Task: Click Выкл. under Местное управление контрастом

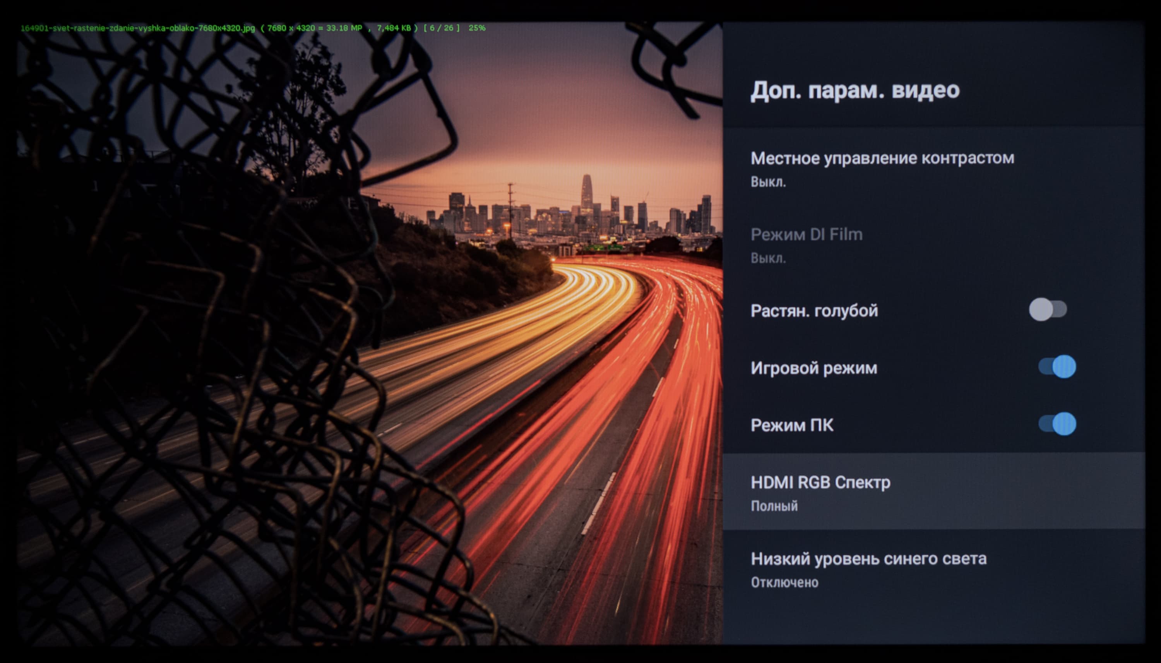Action: [x=768, y=182]
